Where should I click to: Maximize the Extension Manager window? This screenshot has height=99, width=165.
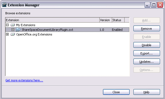(x=154, y=5)
